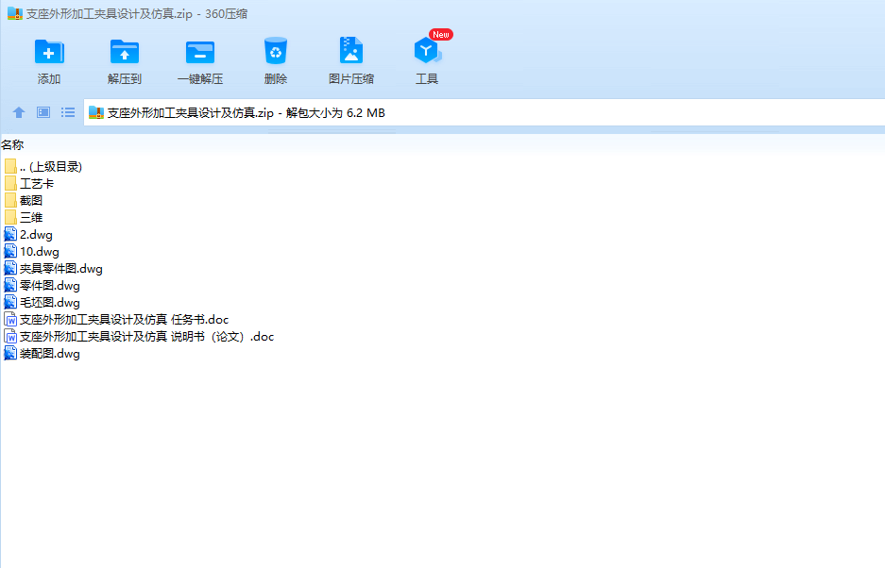The image size is (885, 568).
Task: Select the 2.dwg file name
Action: coord(36,235)
